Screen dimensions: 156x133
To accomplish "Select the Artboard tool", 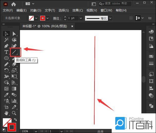I will click(6, 107).
